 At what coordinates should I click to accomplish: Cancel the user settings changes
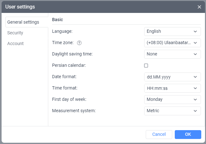(x=159, y=135)
